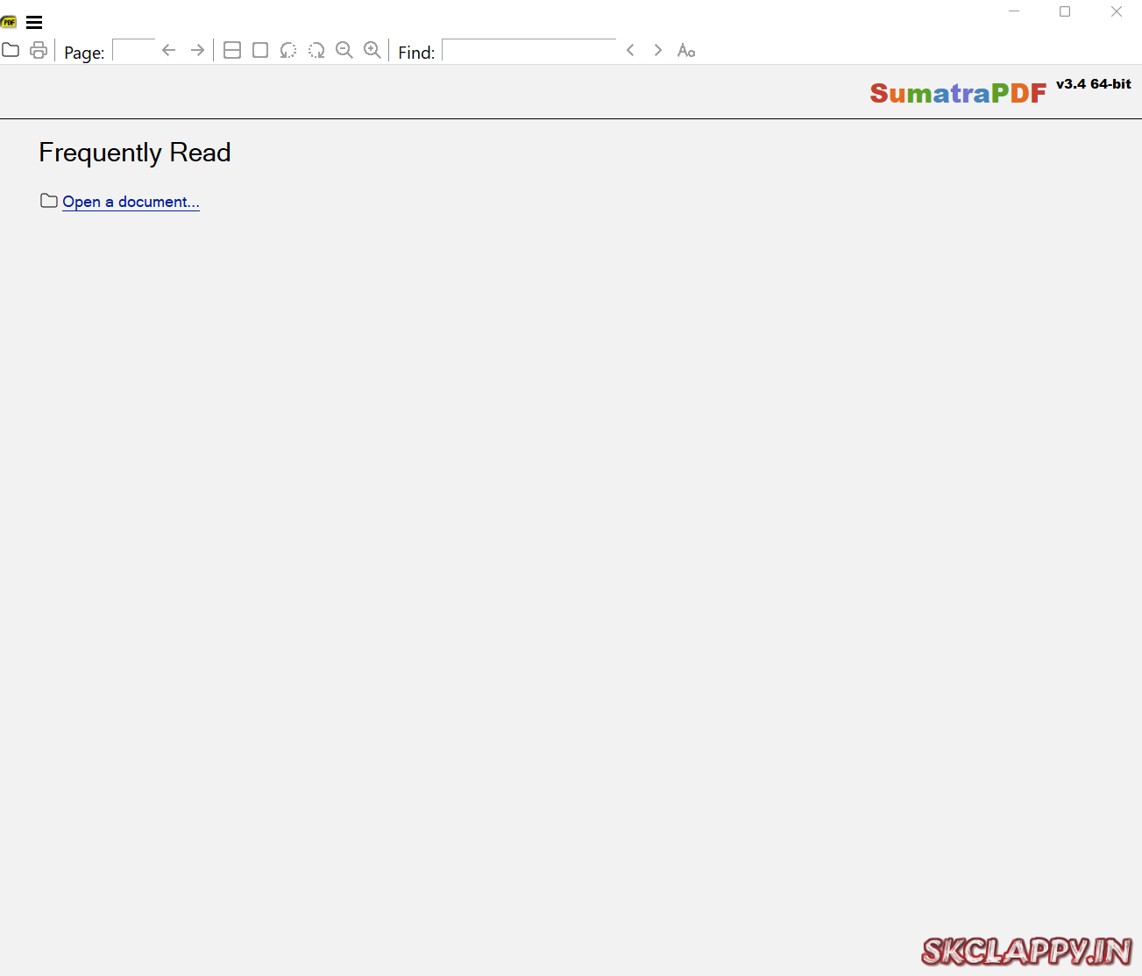Screen dimensions: 1142x976
Task: Find previous match chevron
Action: pos(630,50)
